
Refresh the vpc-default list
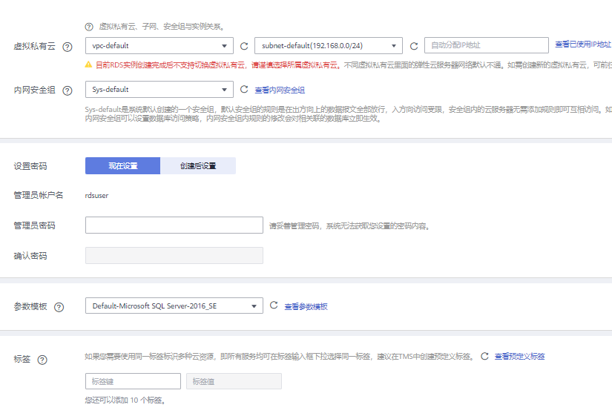(244, 46)
